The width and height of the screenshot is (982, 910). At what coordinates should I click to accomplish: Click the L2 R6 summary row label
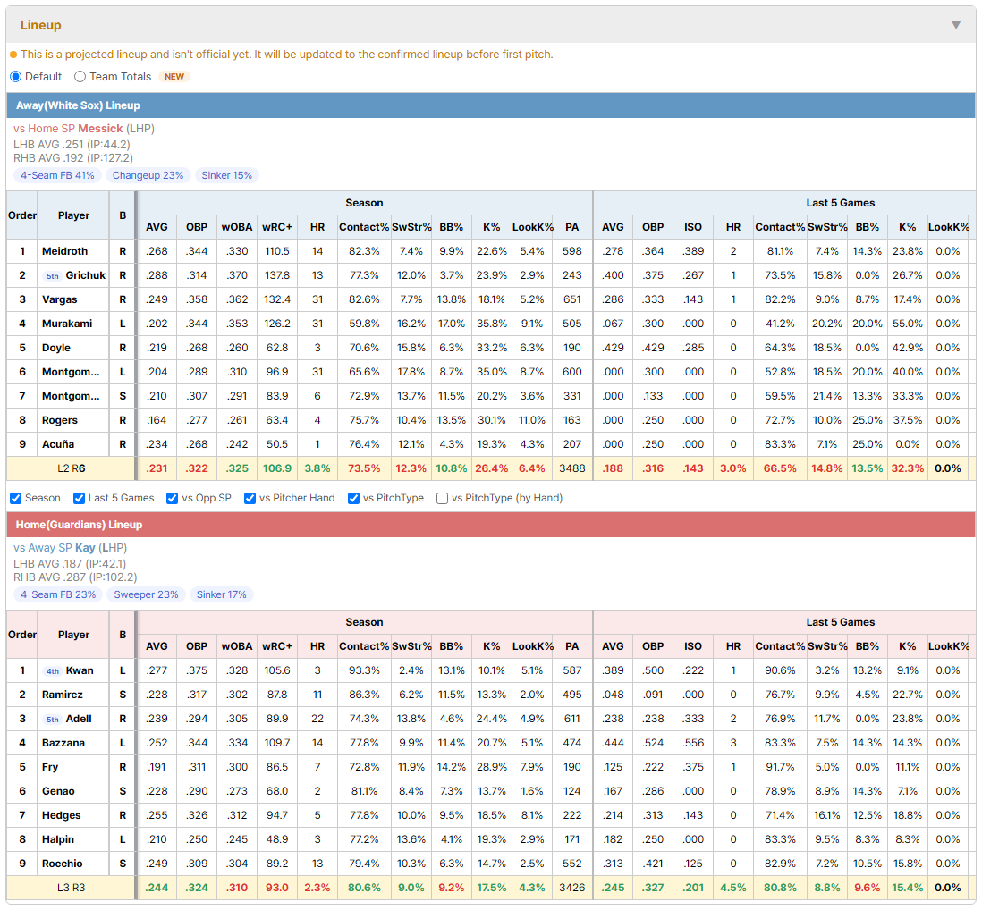(x=72, y=468)
